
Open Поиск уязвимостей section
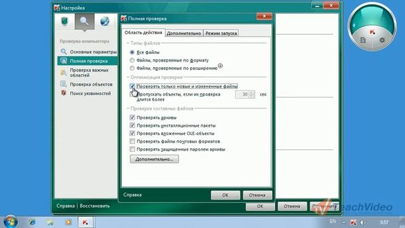(90, 93)
